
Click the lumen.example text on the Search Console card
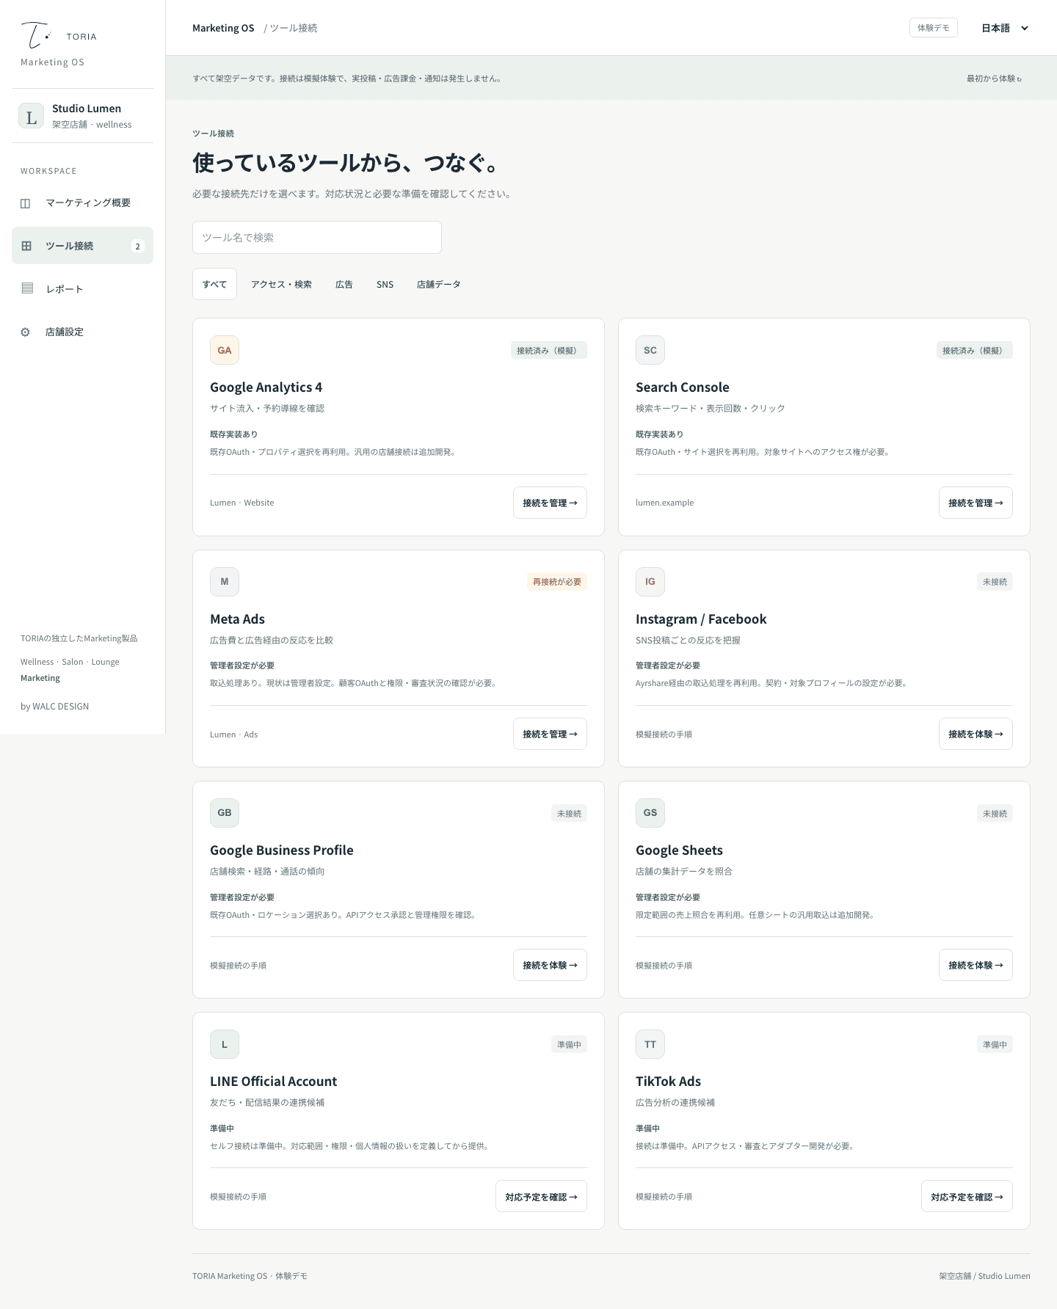click(x=664, y=503)
